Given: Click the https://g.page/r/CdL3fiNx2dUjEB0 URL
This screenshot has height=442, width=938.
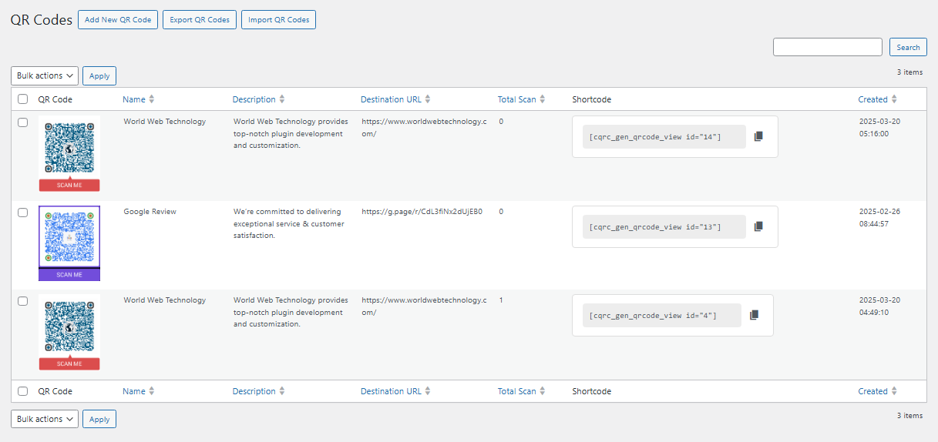Looking at the screenshot, I should pos(422,211).
